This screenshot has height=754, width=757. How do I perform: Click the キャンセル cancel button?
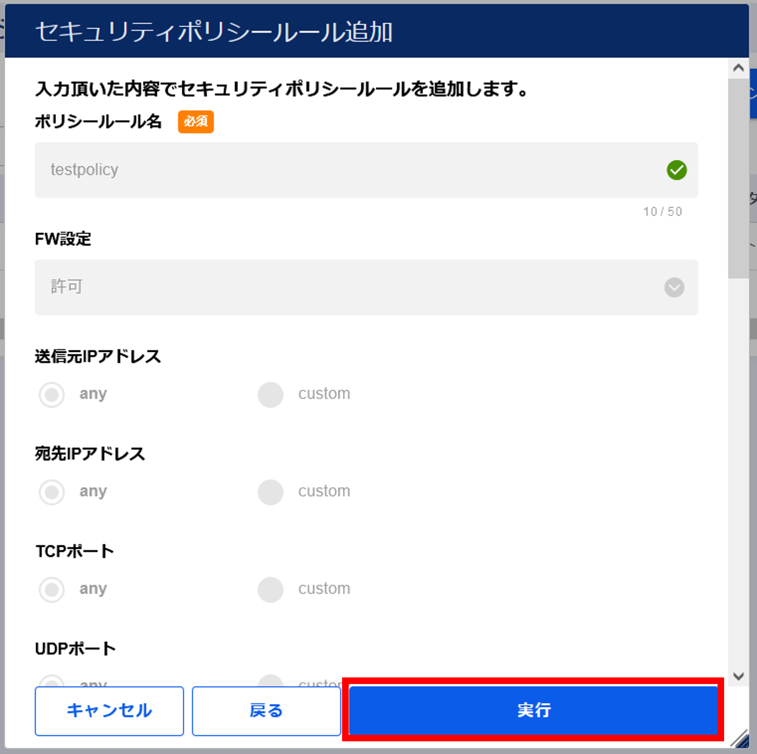click(109, 711)
